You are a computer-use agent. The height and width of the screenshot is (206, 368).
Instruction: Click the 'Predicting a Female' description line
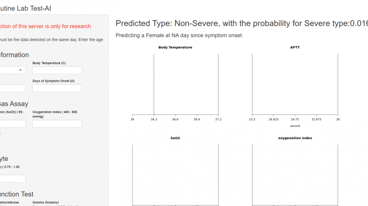[x=179, y=35]
